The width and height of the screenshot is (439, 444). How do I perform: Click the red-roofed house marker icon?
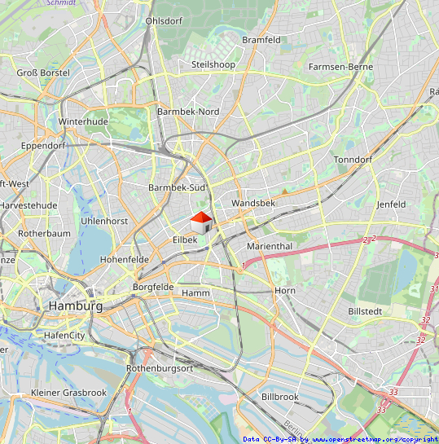[201, 223]
